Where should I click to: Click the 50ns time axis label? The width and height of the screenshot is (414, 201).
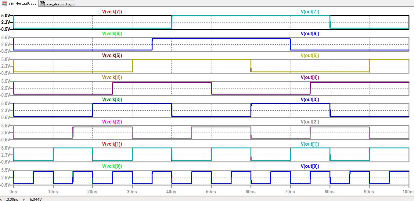(x=211, y=192)
